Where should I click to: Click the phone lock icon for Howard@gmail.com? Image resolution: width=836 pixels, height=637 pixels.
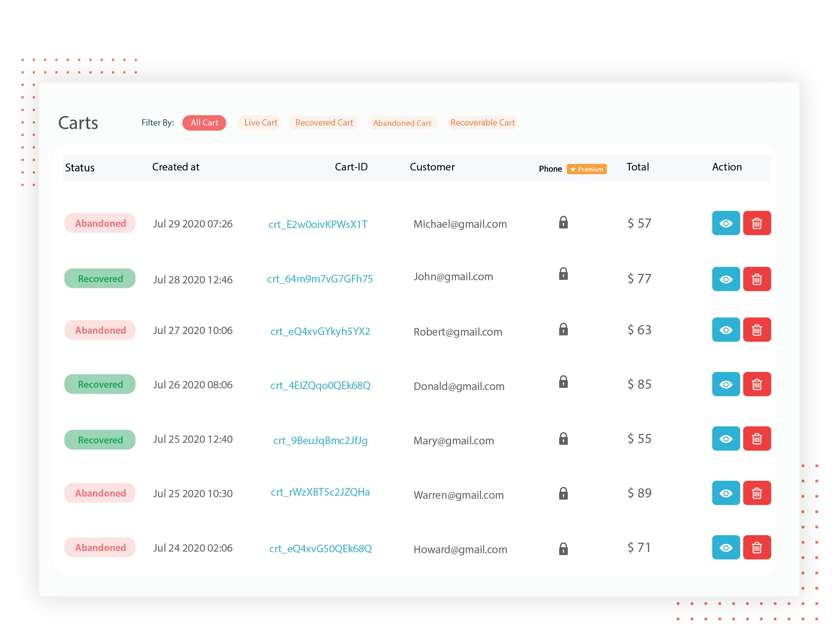click(563, 549)
